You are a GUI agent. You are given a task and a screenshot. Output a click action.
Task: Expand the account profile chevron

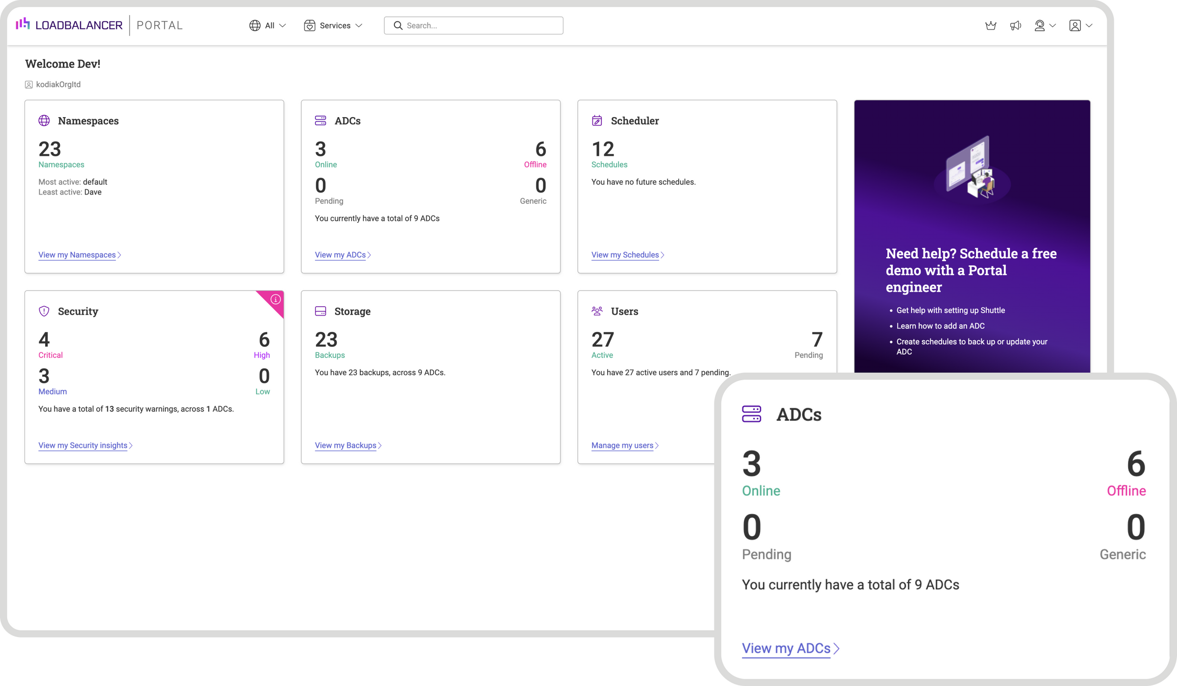pyautogui.click(x=1089, y=25)
